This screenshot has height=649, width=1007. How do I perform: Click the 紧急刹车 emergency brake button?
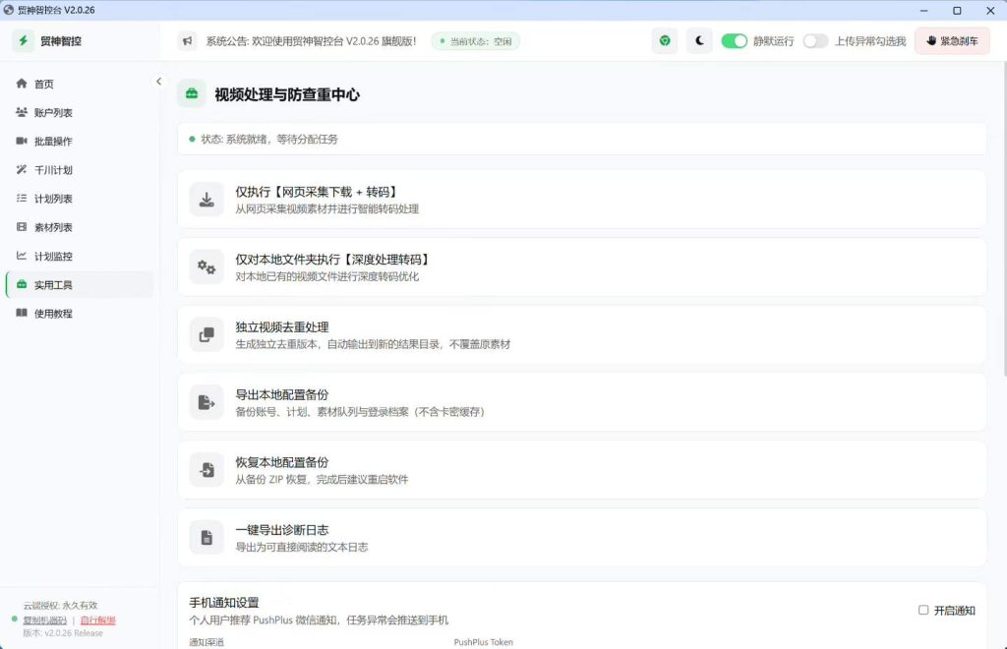tap(952, 41)
